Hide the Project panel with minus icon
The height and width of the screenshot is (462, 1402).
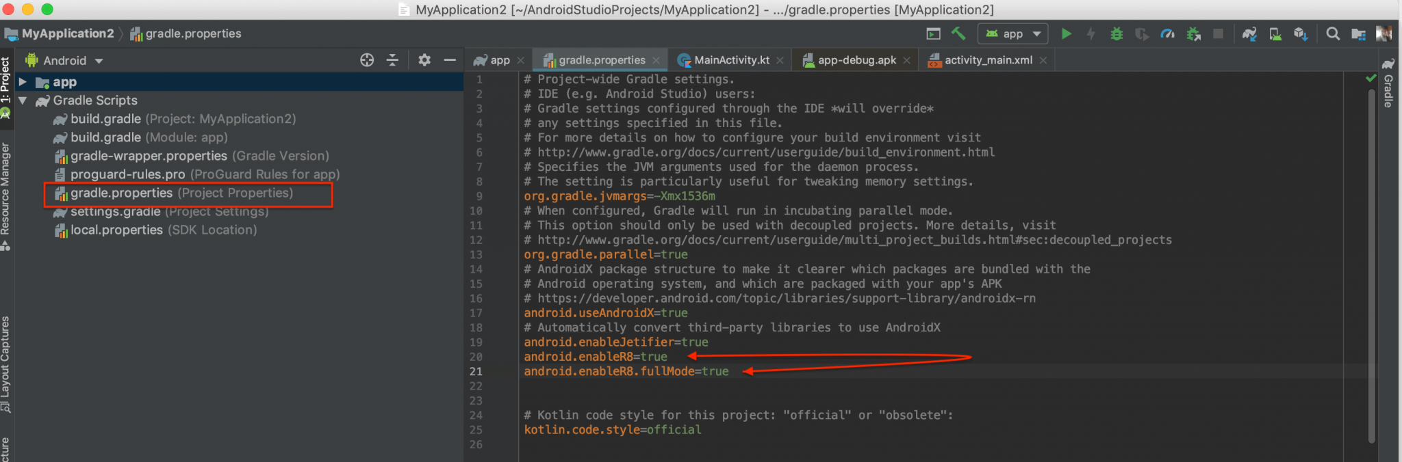coord(450,60)
